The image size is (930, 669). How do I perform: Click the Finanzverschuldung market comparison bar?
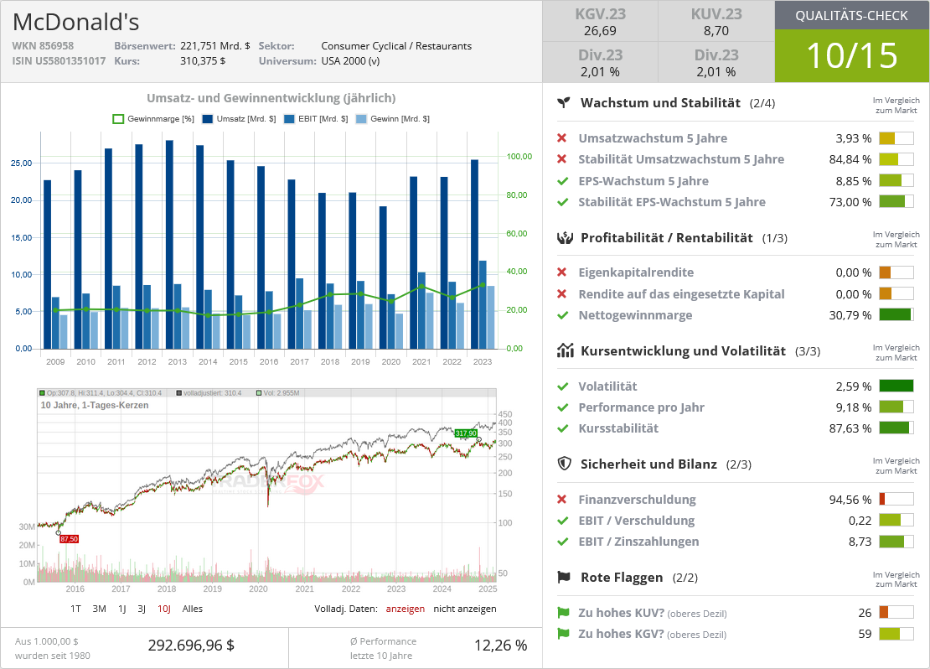point(896,499)
